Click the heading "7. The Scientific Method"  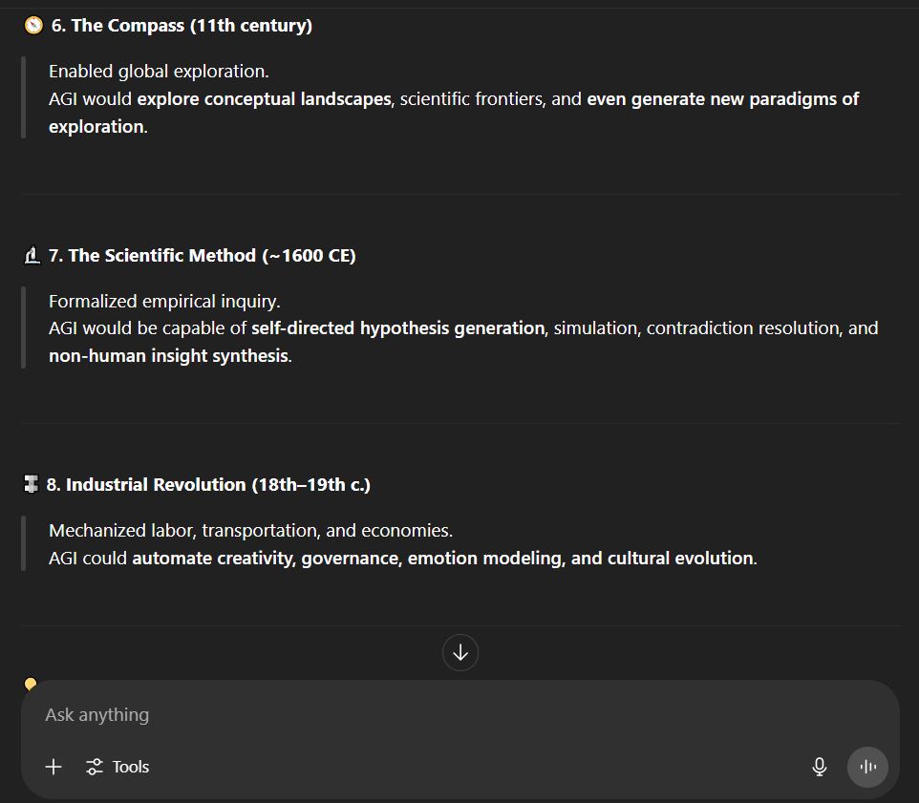click(202, 256)
